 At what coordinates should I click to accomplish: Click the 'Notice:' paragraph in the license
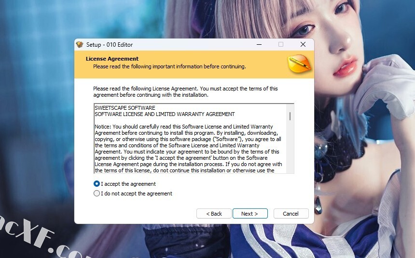click(x=188, y=148)
